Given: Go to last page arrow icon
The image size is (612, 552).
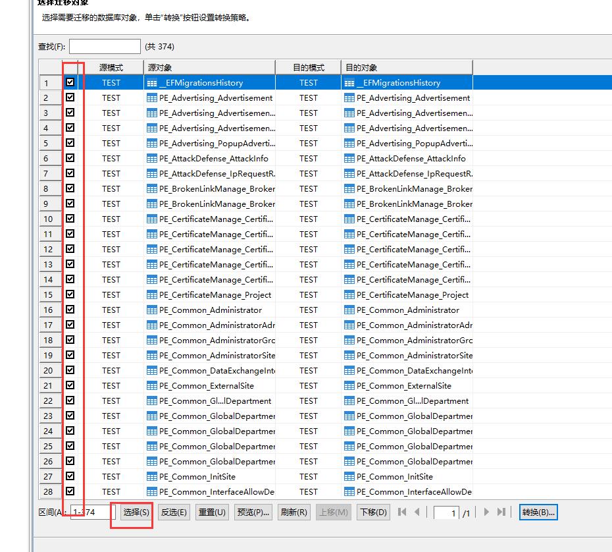Looking at the screenshot, I should point(501,512).
